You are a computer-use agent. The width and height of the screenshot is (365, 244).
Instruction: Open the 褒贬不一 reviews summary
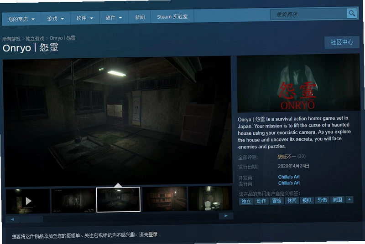pyautogui.click(x=287, y=157)
